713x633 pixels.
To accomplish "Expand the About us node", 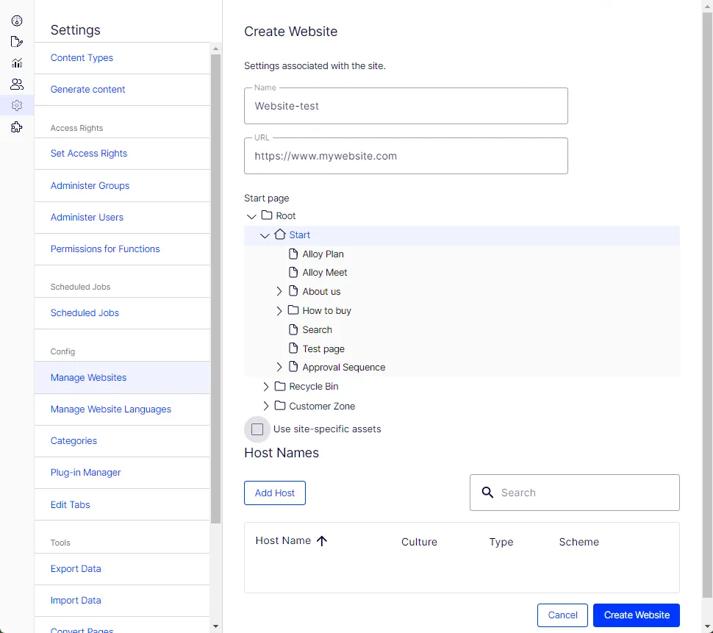I will [279, 291].
